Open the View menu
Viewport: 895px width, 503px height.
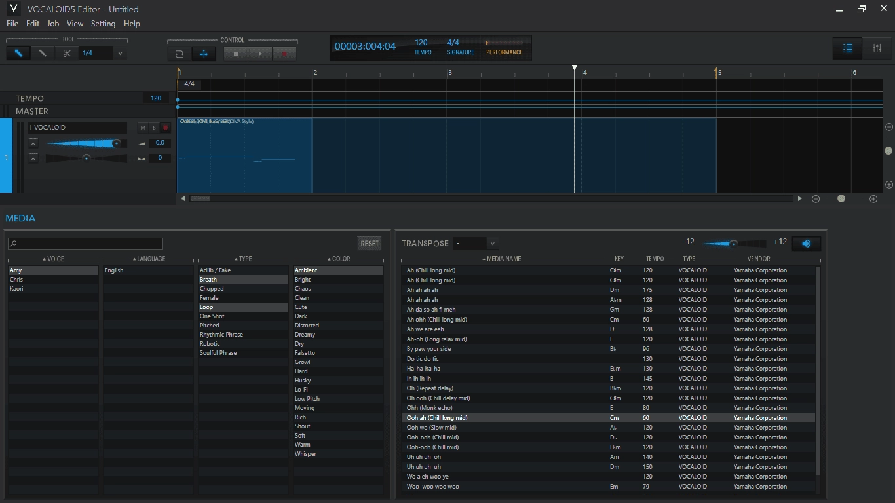75,24
